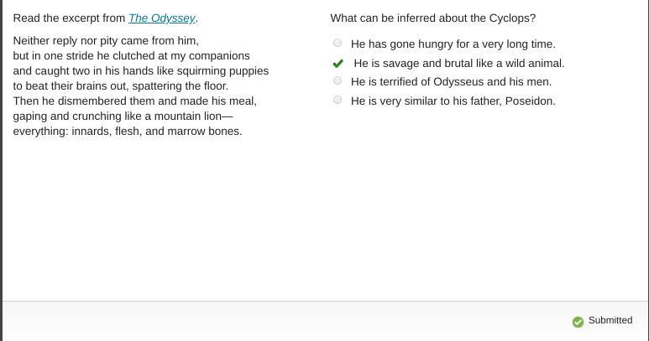Click the green Submitted status icon
This screenshot has width=649, height=341.
click(578, 322)
